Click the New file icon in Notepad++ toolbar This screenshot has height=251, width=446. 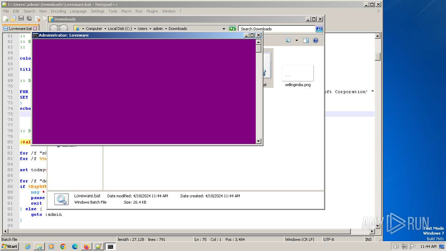6,19
